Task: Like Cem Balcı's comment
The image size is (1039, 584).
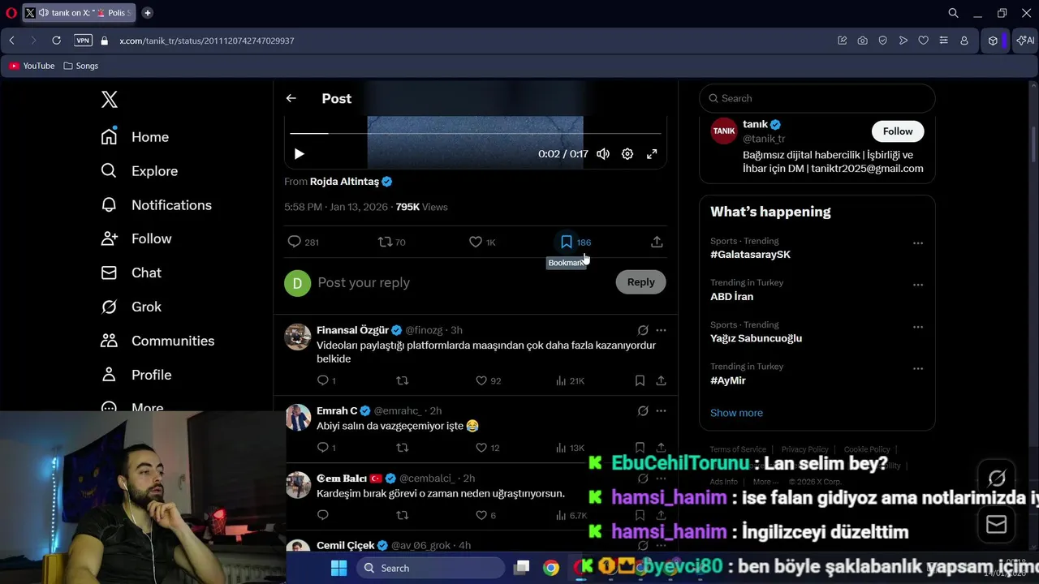Action: click(485, 515)
